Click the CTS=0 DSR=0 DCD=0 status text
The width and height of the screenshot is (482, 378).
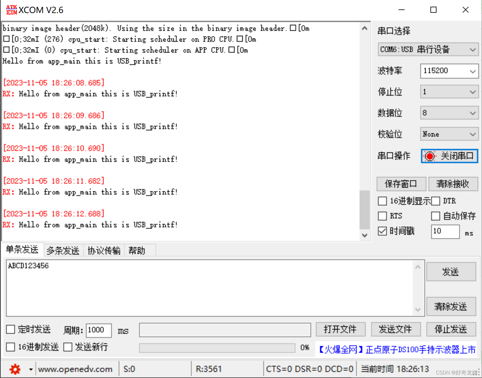tap(310, 369)
